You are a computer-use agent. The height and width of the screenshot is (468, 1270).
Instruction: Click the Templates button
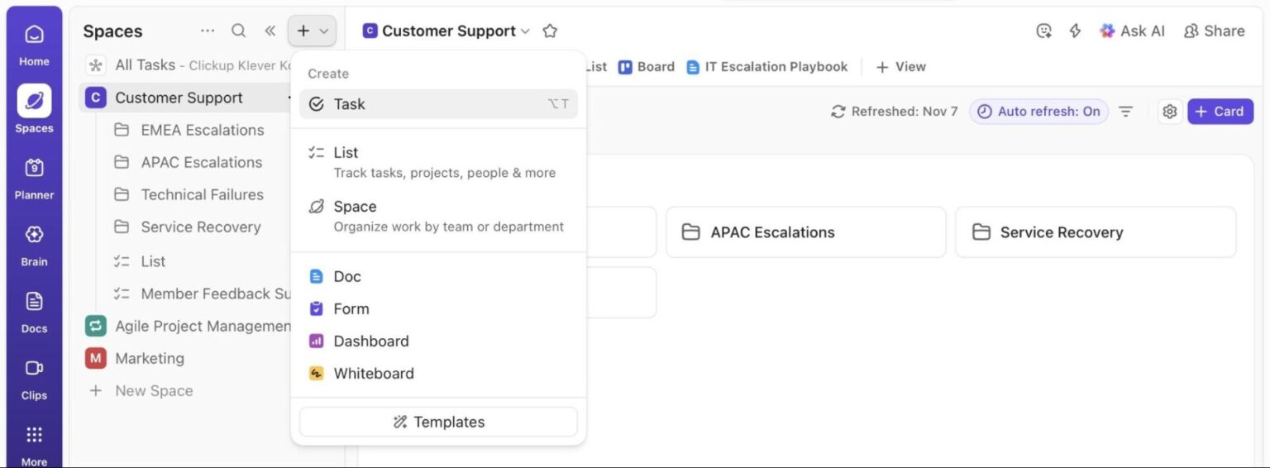coord(438,422)
